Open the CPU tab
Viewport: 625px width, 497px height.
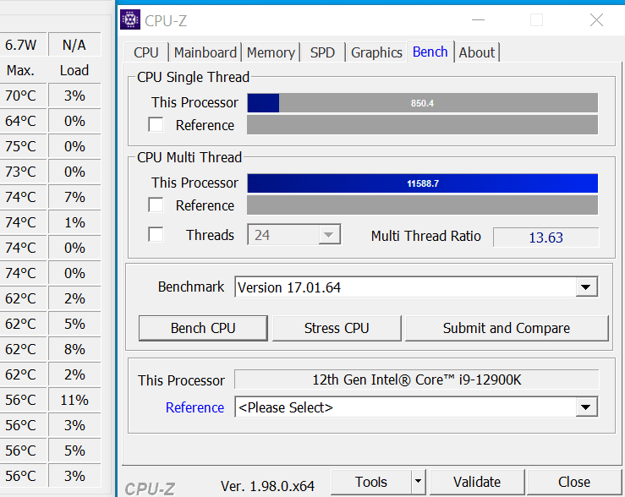pyautogui.click(x=145, y=52)
